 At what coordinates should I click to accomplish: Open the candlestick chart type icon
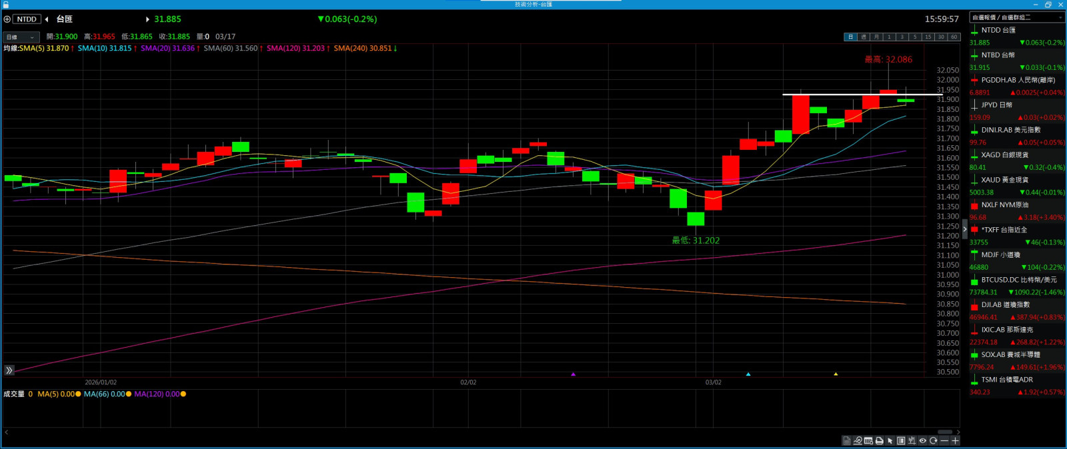[x=912, y=441]
